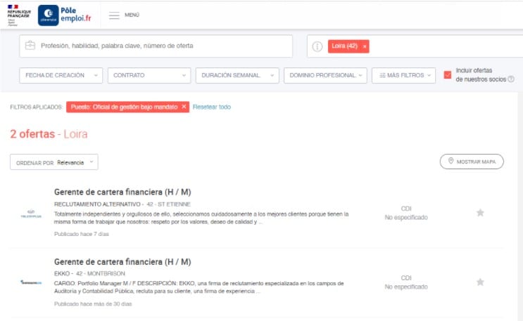Expand the Contrato dropdown

149,75
